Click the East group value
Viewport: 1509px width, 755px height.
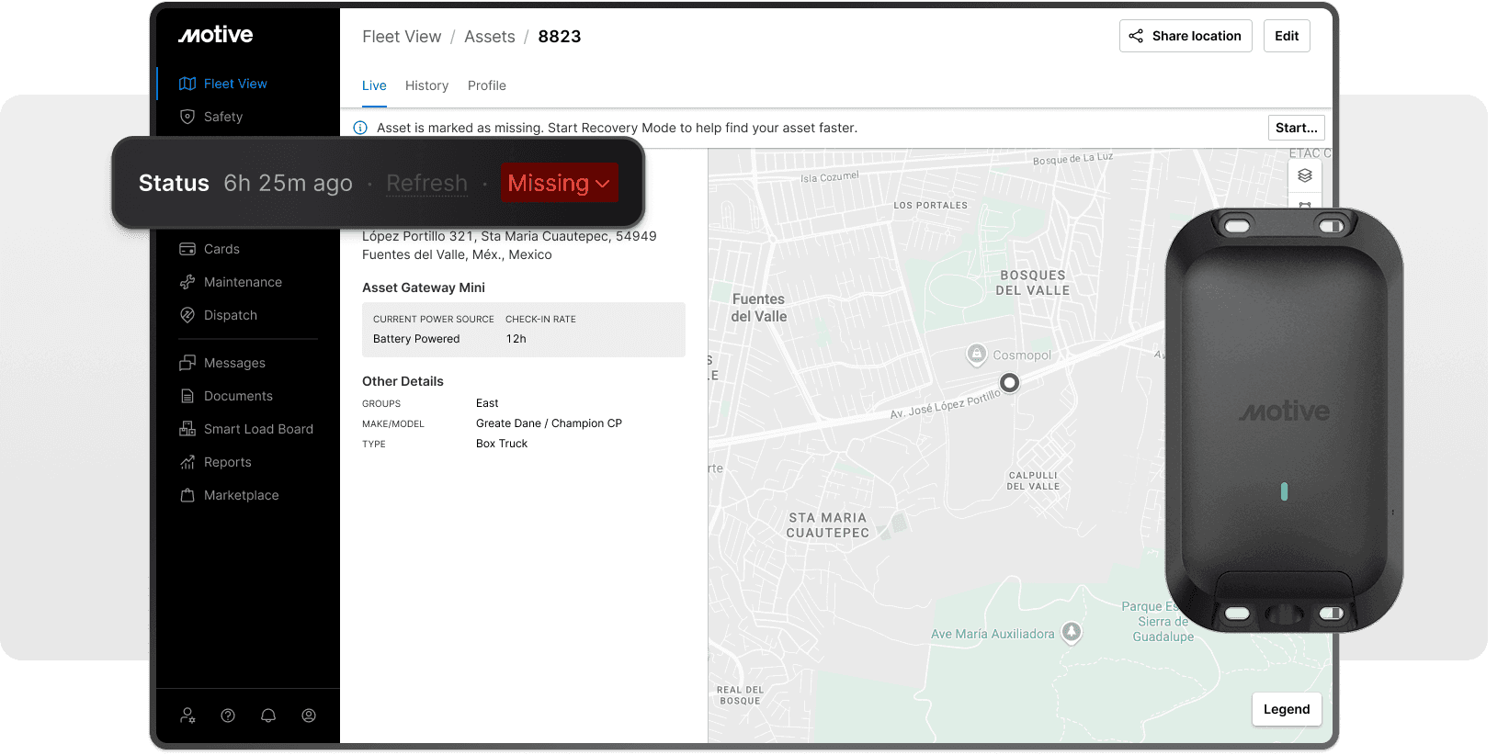(487, 403)
